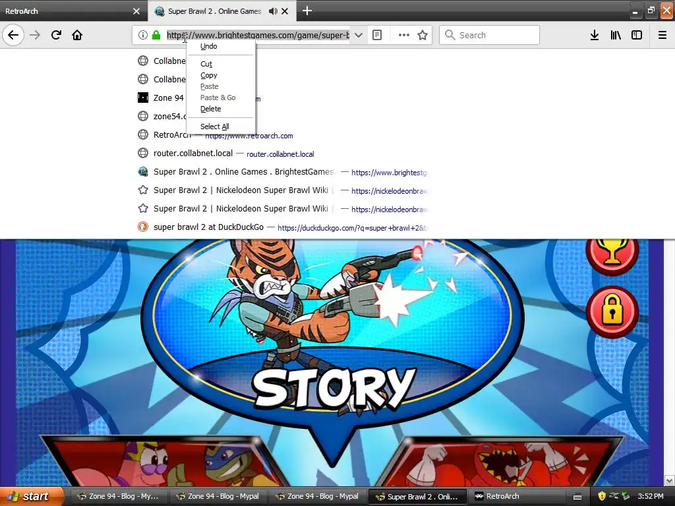The height and width of the screenshot is (506, 675).
Task: Open the library menu
Action: point(616,35)
